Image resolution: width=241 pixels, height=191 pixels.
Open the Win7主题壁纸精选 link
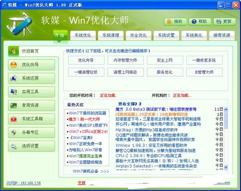point(86,162)
